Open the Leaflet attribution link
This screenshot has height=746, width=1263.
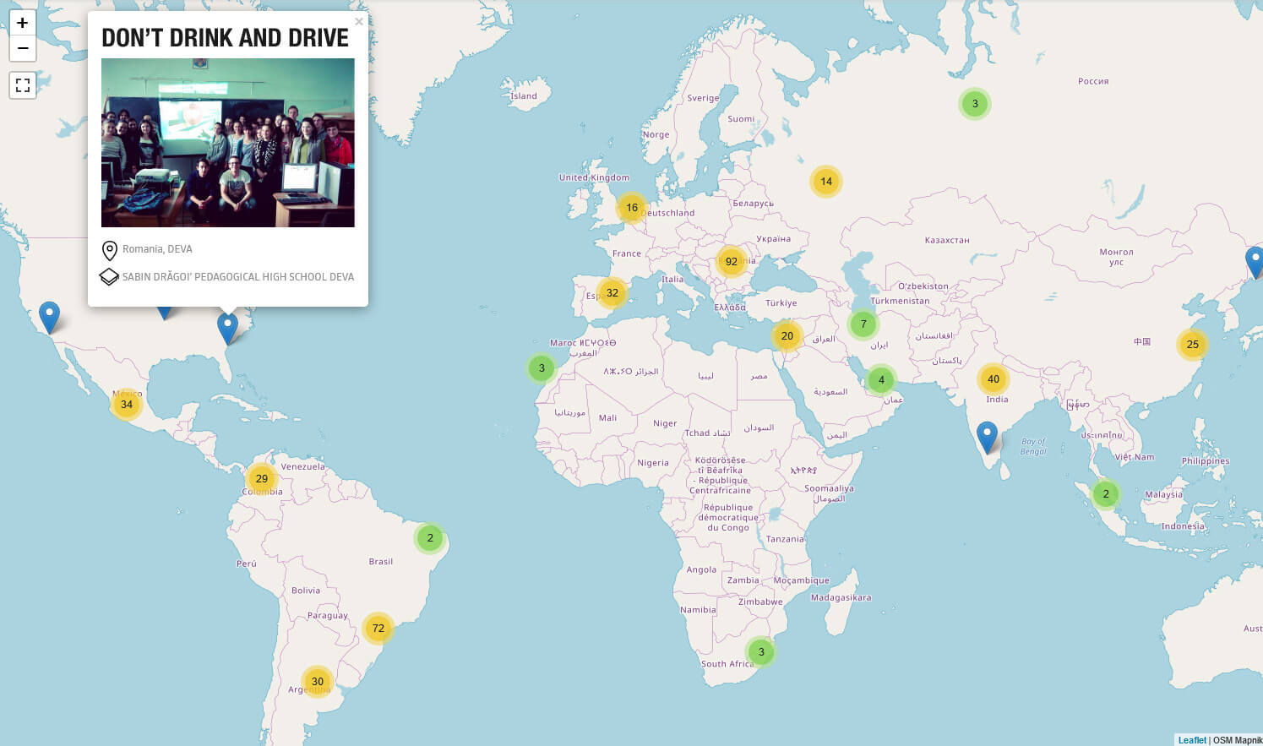pos(1191,739)
